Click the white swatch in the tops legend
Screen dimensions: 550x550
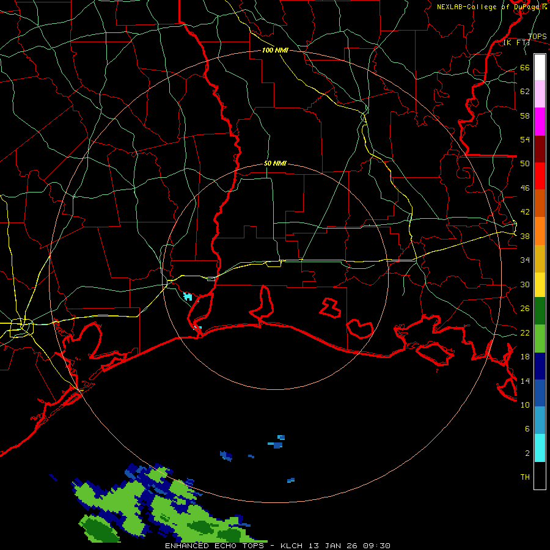[x=540, y=67]
